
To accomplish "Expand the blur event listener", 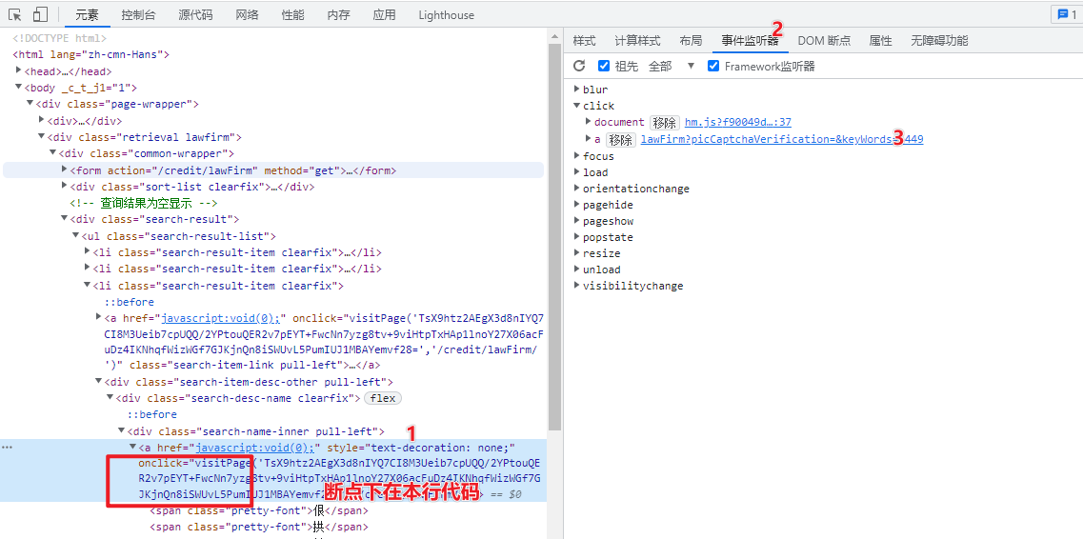I will point(576,90).
